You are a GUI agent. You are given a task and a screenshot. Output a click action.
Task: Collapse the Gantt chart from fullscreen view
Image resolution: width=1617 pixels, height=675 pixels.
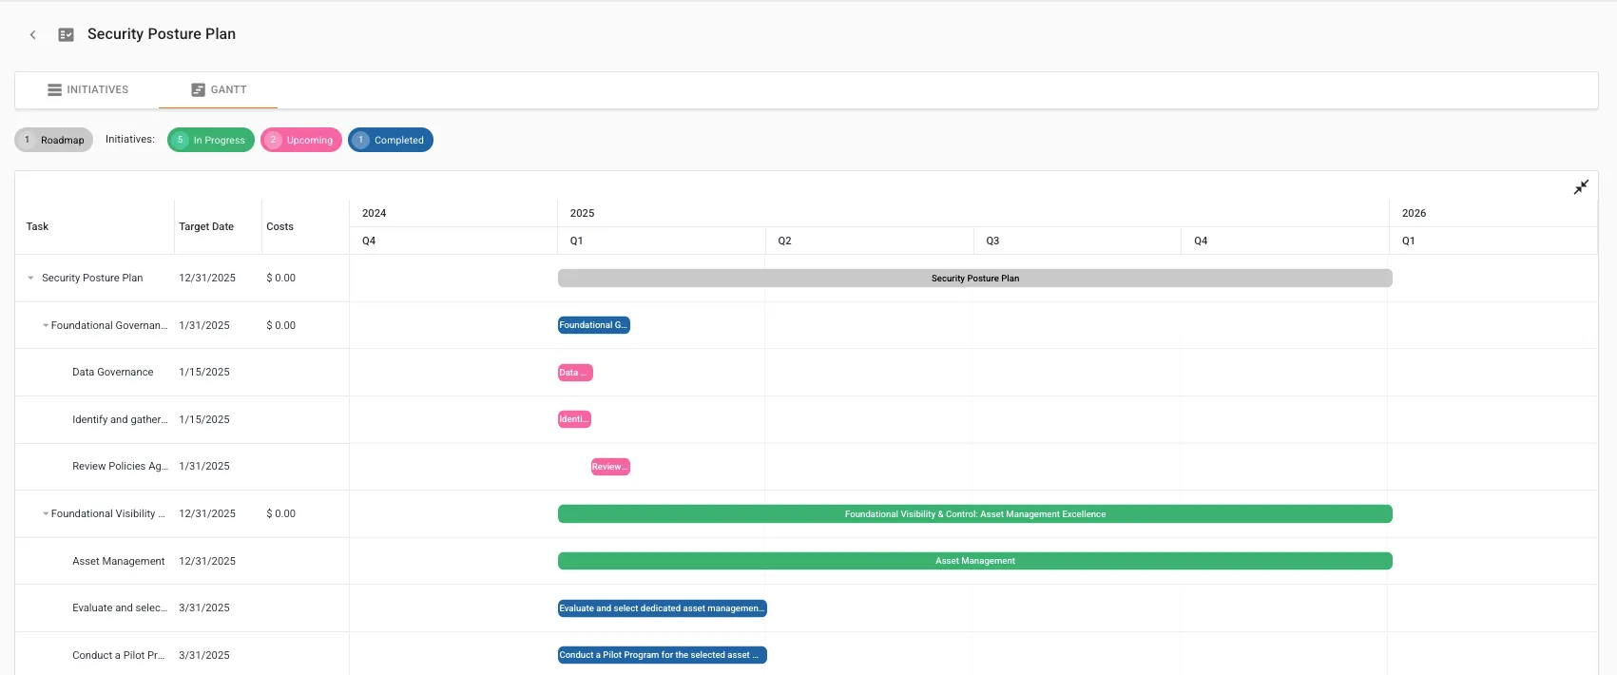pyautogui.click(x=1581, y=187)
